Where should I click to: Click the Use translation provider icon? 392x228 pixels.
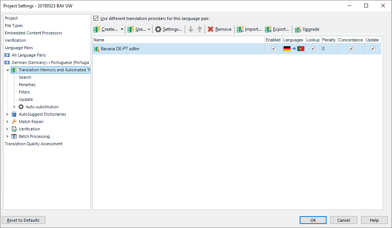pyautogui.click(x=130, y=29)
